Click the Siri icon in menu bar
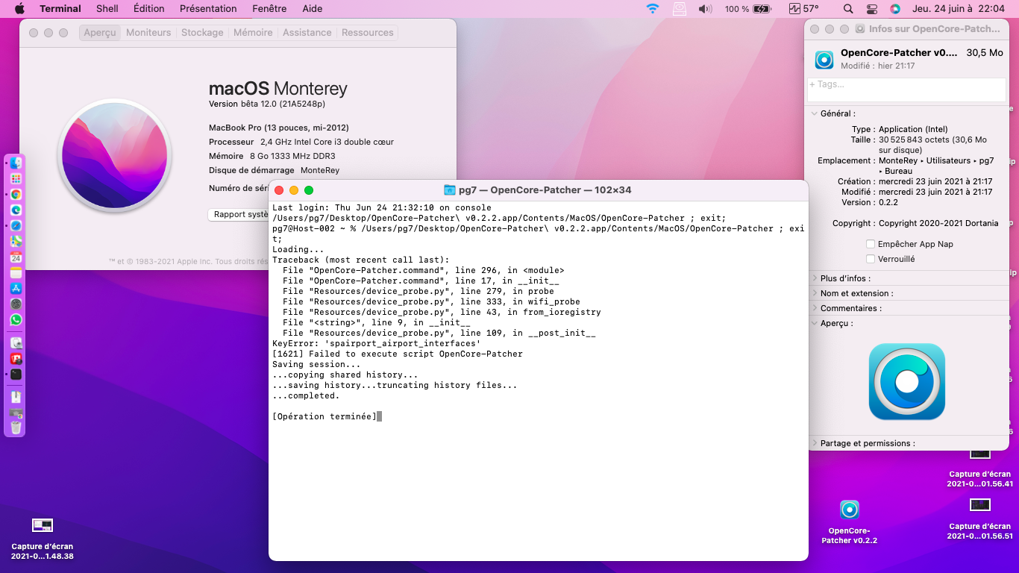This screenshot has width=1019, height=573. click(x=895, y=9)
